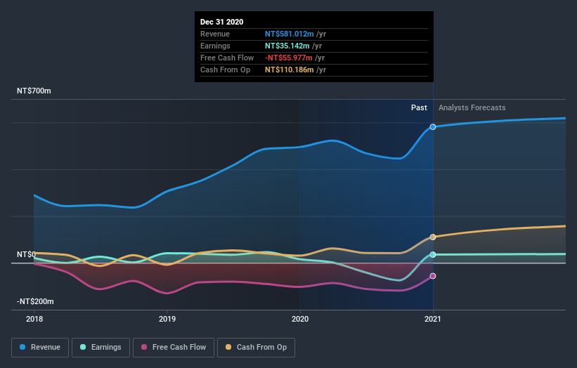Toggle the Revenue legend button
577x368 pixels.
40,348
